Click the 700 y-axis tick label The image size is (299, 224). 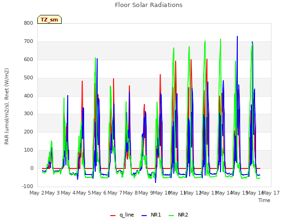tap(28, 41)
